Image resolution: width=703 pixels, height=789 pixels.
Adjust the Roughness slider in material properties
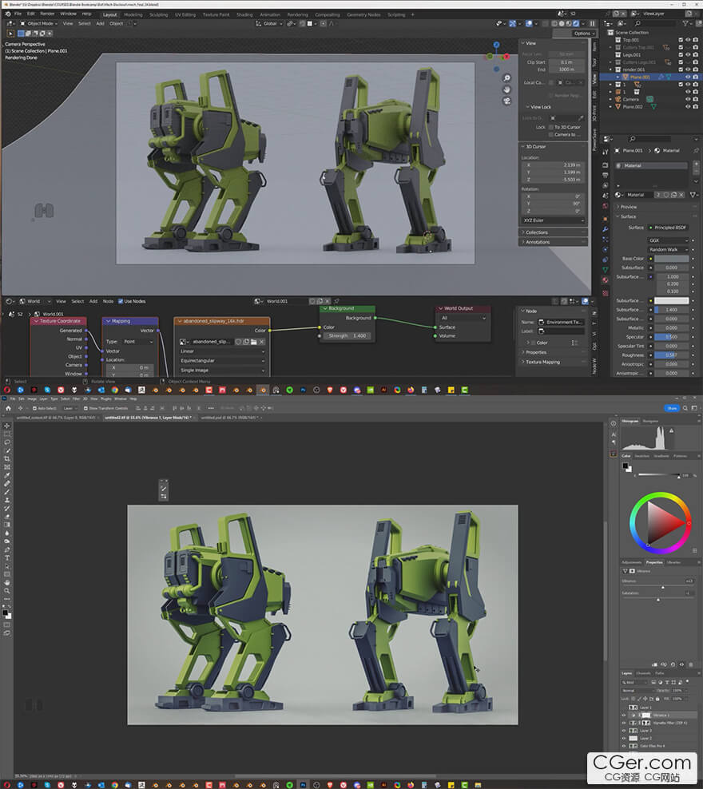[671, 355]
